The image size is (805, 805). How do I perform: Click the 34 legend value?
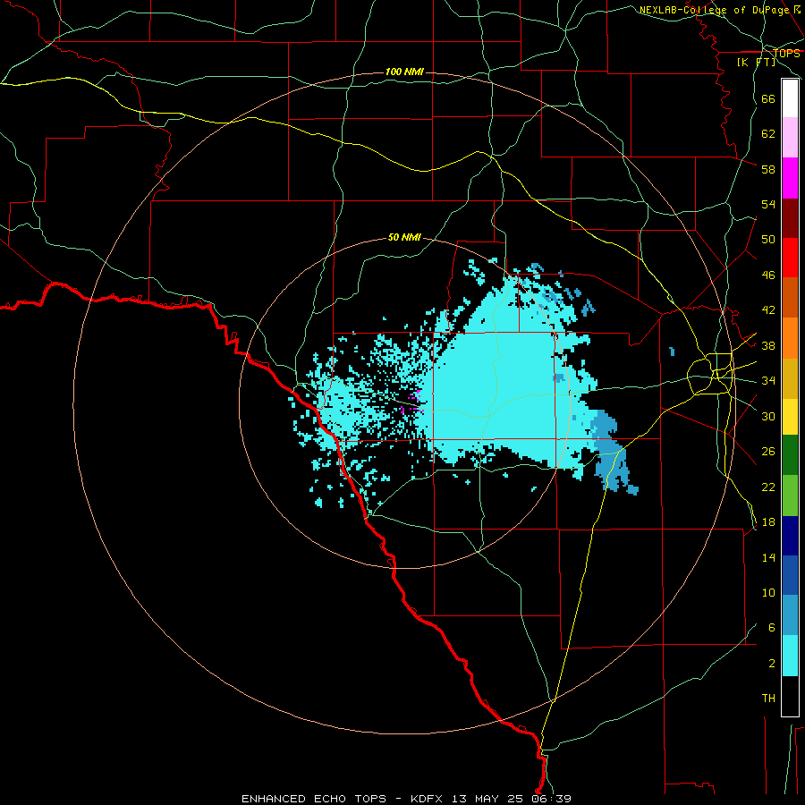pos(768,381)
